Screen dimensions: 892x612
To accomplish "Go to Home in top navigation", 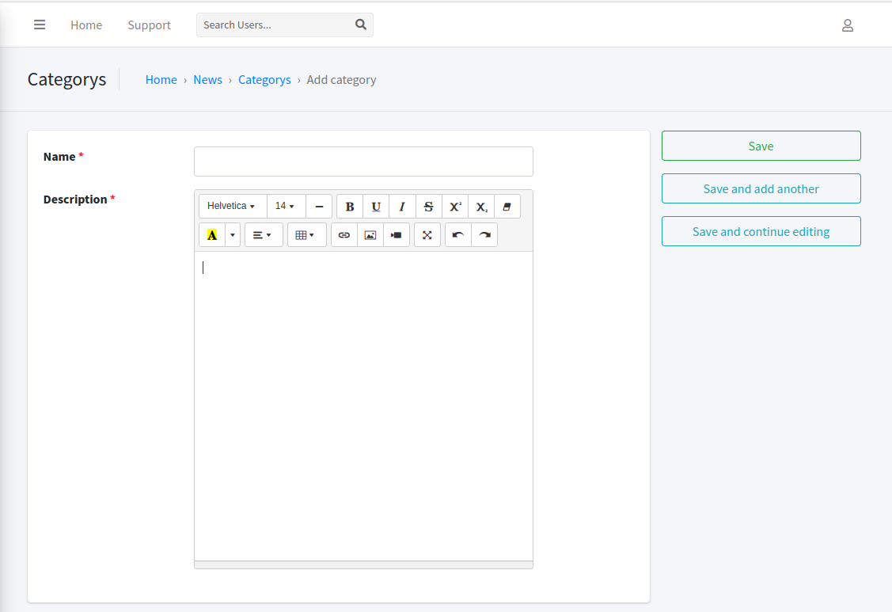I will click(86, 25).
